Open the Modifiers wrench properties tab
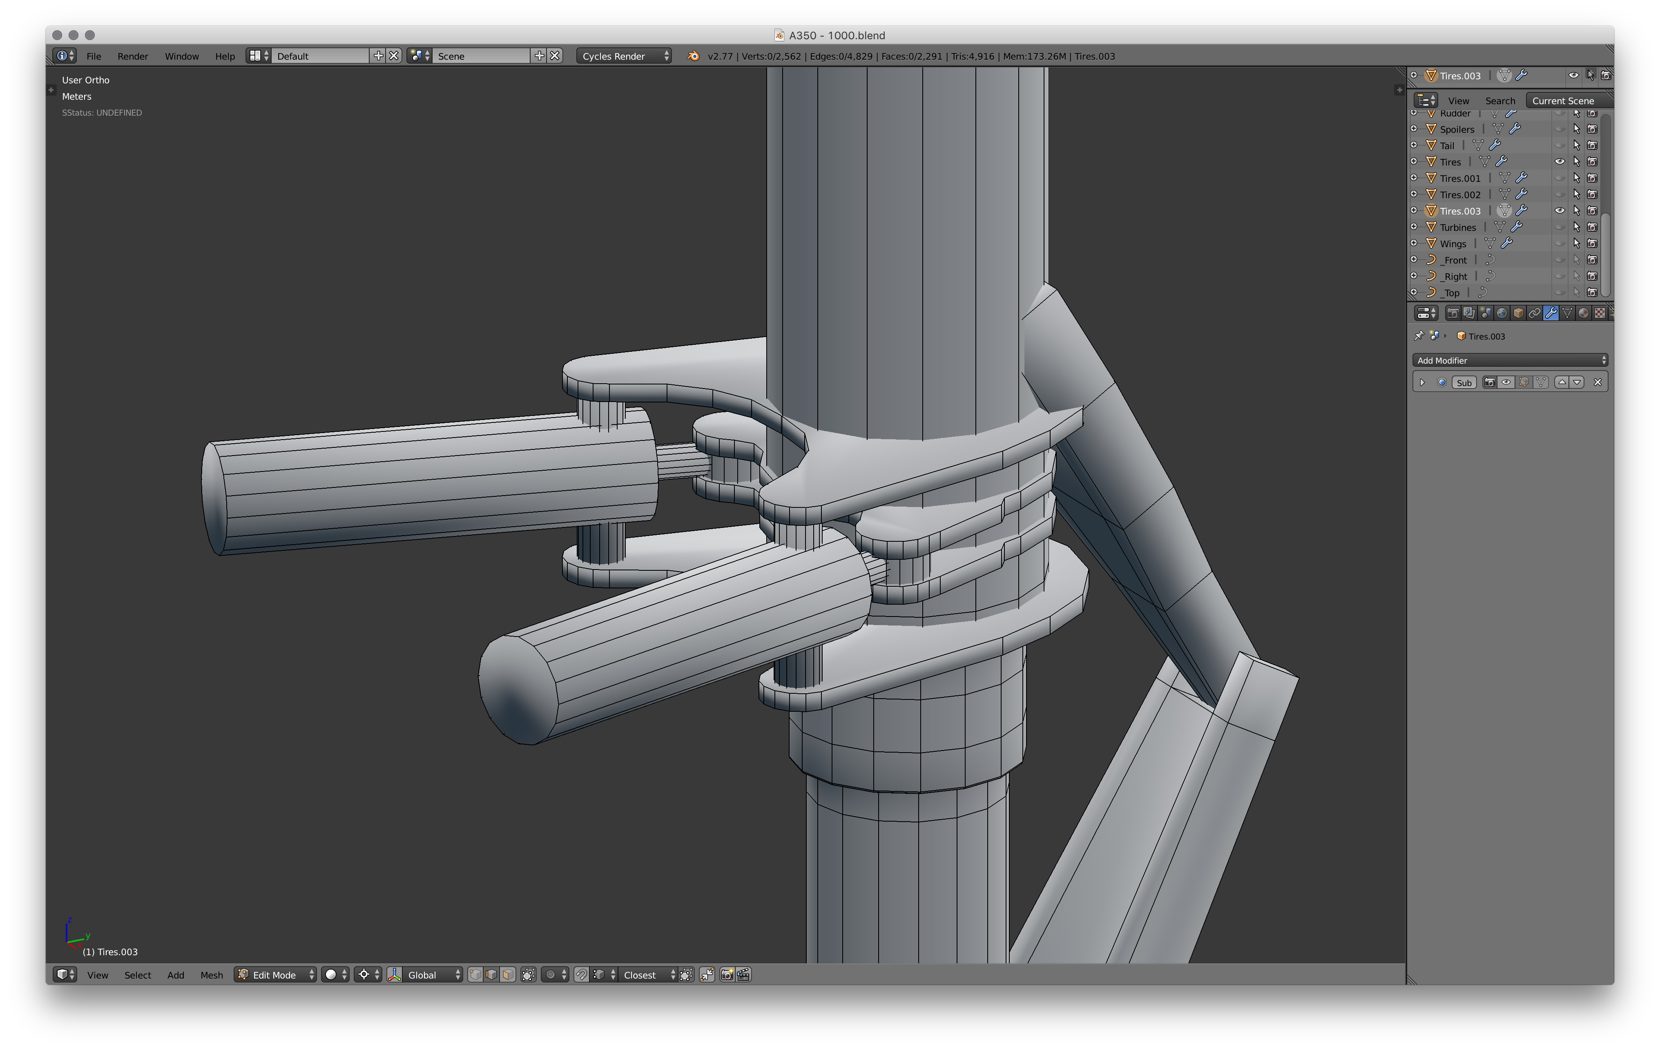 (1551, 313)
